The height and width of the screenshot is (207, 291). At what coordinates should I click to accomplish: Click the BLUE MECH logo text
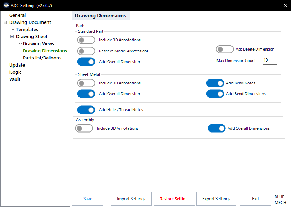tap(280, 200)
